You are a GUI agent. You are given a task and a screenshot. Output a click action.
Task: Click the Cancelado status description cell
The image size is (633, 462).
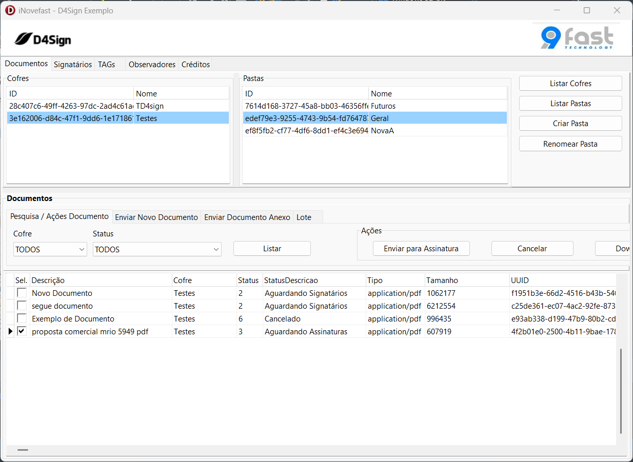[314, 319]
